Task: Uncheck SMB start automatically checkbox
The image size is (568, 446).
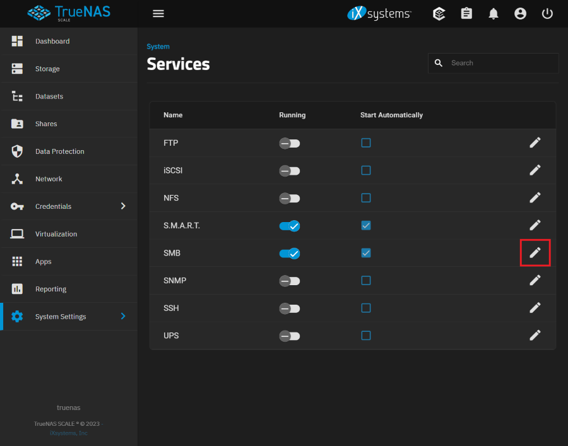Action: pos(366,253)
